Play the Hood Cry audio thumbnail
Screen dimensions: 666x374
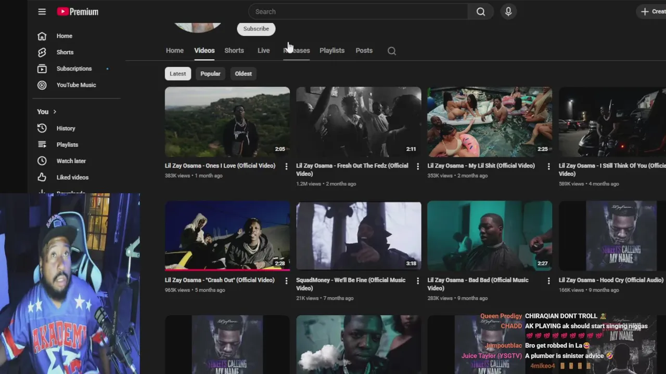[612, 236]
